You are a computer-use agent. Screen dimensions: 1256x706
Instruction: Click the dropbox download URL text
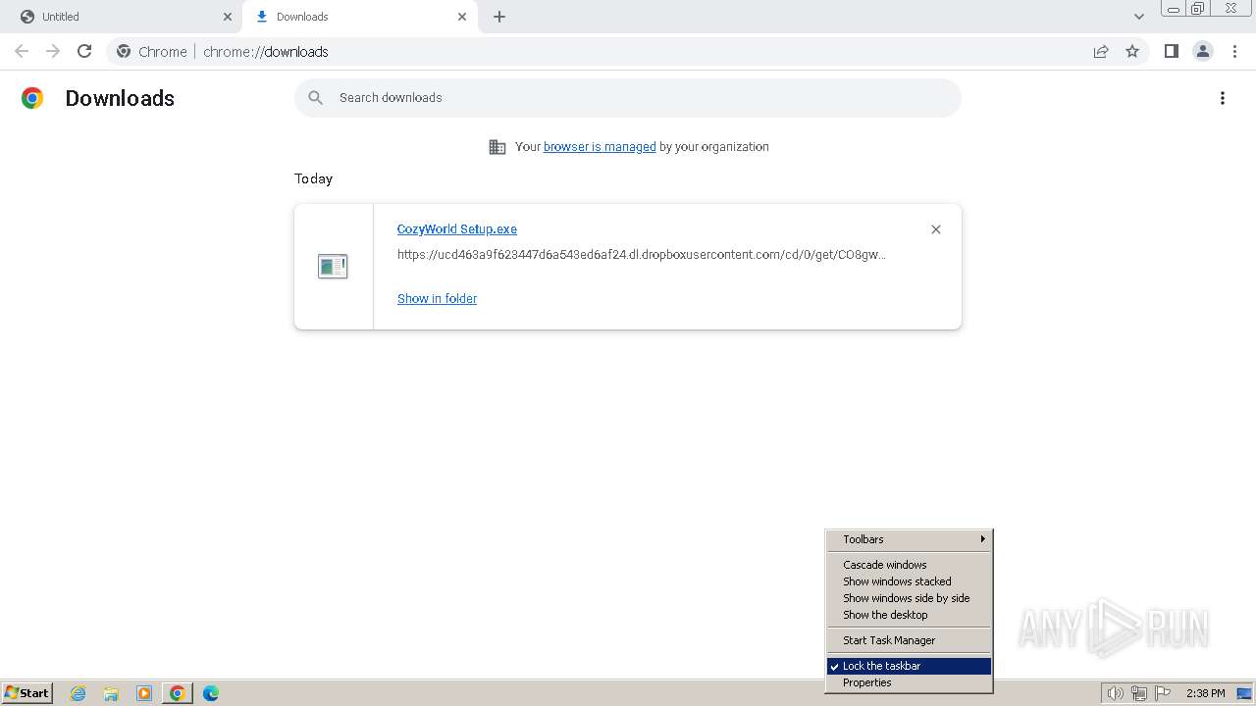point(642,255)
